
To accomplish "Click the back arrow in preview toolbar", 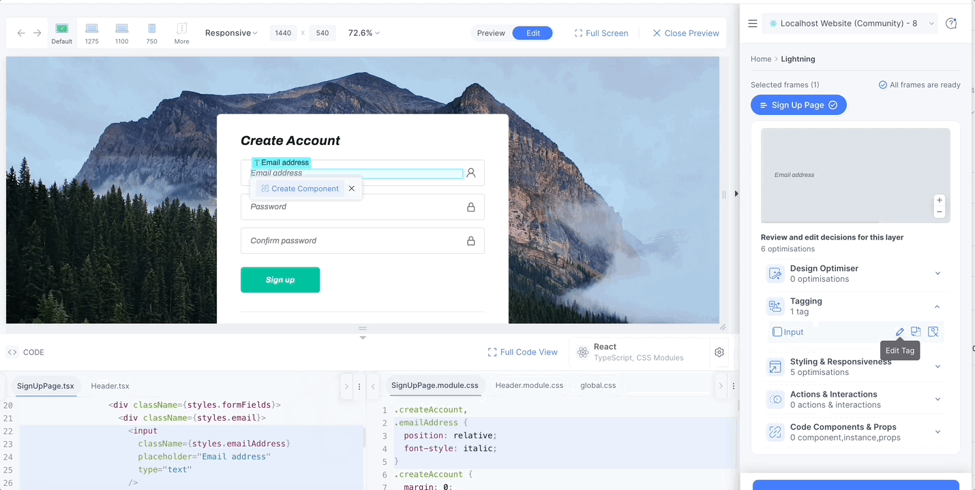I will 21,33.
